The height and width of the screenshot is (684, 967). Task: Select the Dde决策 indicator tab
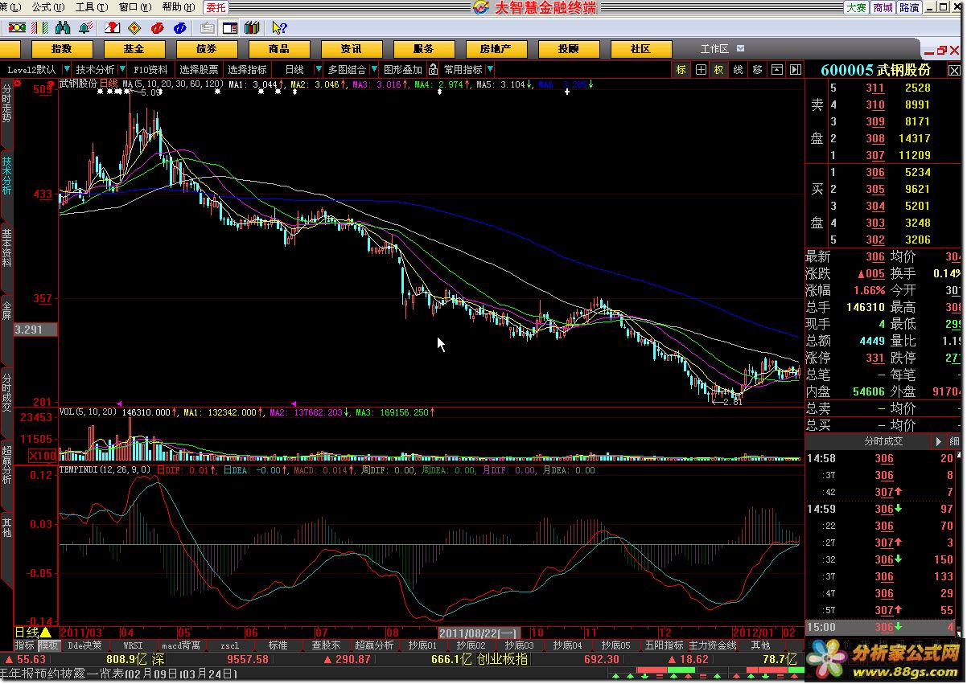(x=84, y=645)
